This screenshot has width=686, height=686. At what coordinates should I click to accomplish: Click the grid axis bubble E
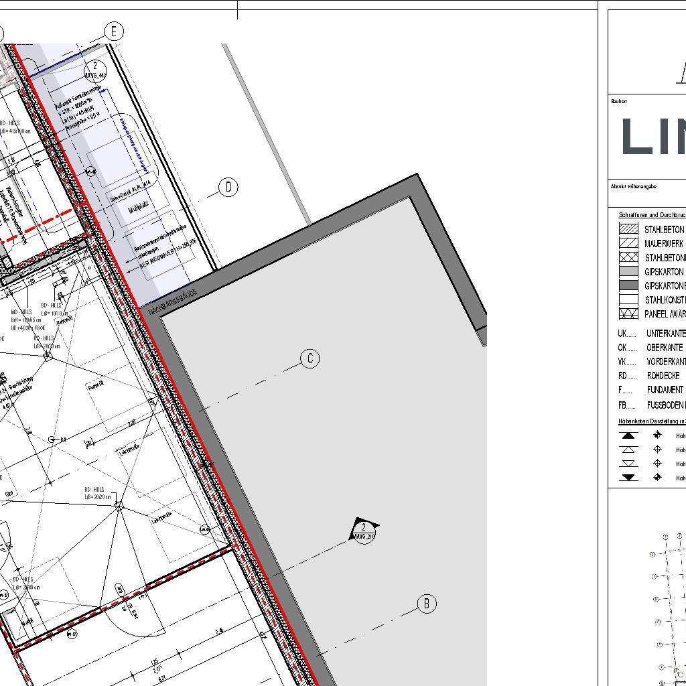pos(115,31)
